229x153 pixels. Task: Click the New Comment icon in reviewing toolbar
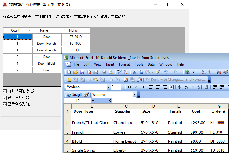[x=69, y=79]
